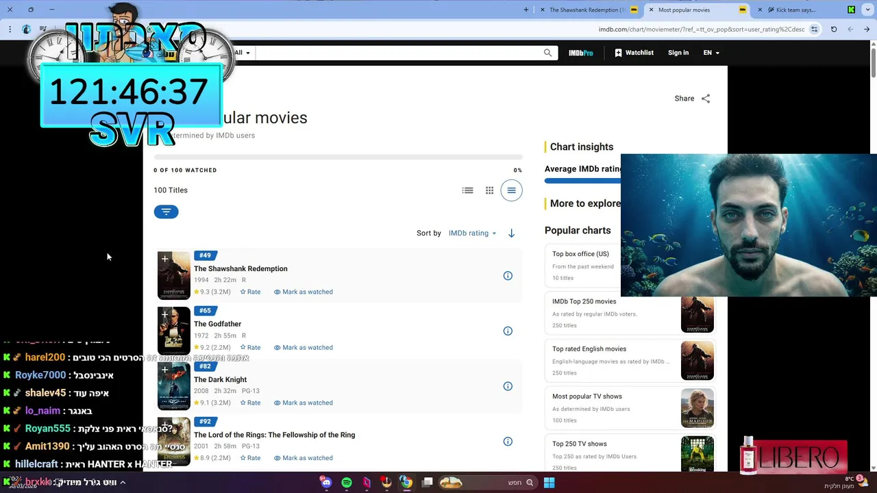Click The Godfather poster thumbnail
Viewport: 877px width, 493px height.
[x=174, y=331]
